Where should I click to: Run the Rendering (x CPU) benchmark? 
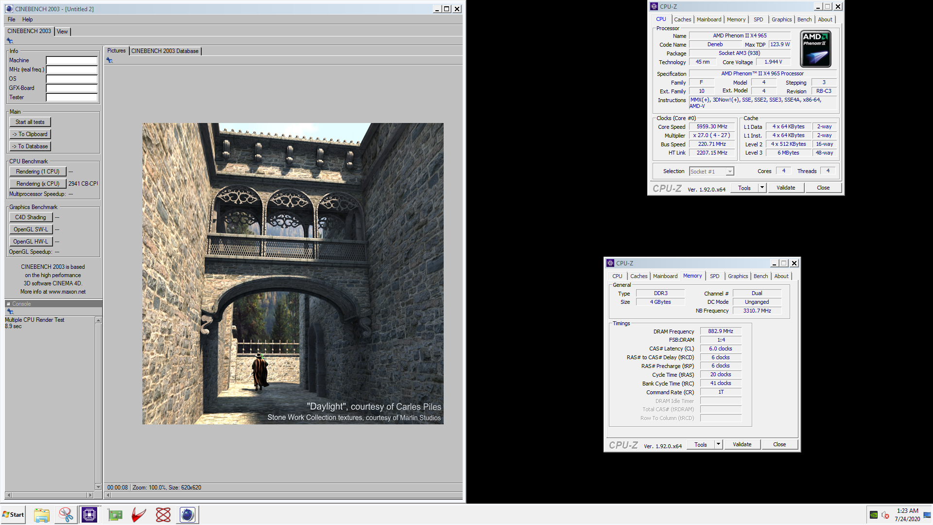[x=38, y=184]
